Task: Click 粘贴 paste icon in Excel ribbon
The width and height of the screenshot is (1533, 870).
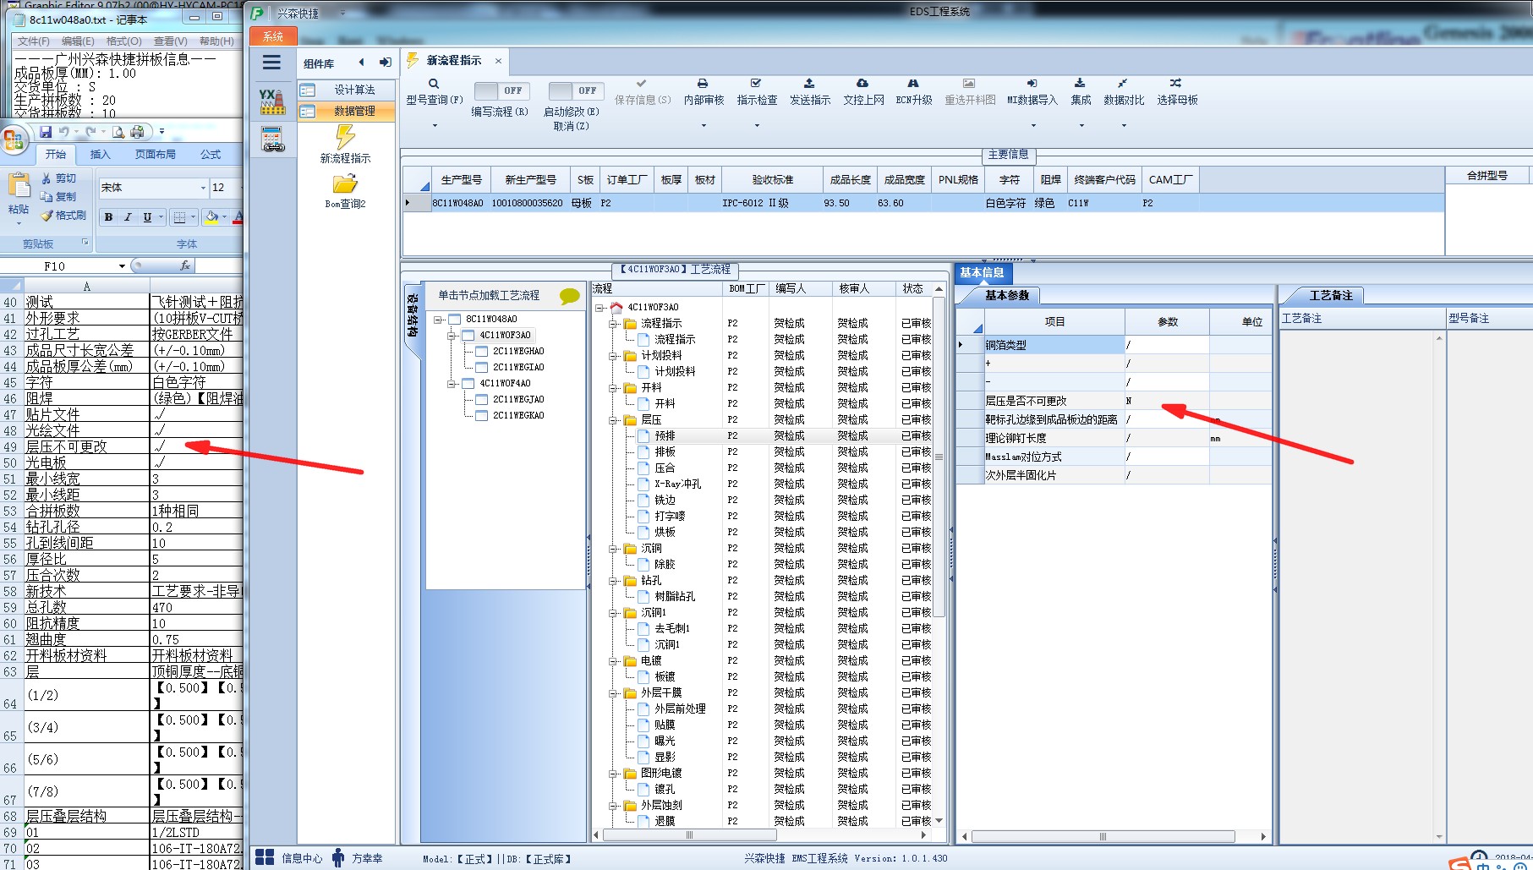Action: click(x=19, y=184)
